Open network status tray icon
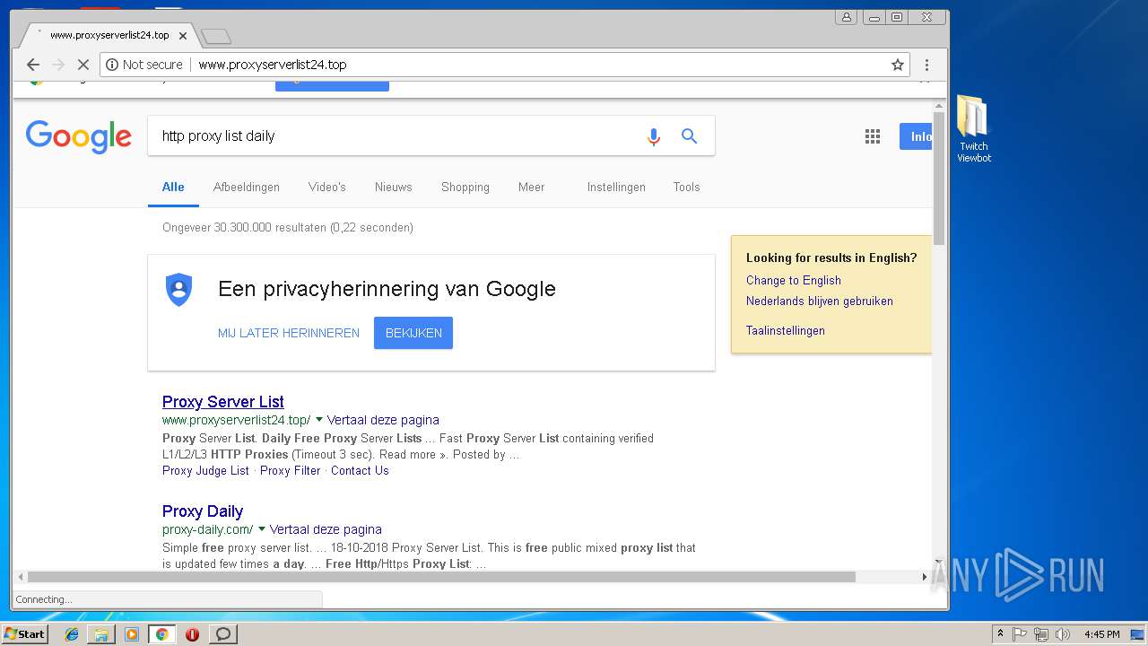1148x646 pixels. 1041,633
